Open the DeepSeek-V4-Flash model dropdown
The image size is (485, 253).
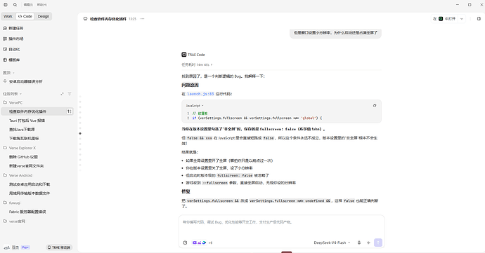click(x=332, y=242)
